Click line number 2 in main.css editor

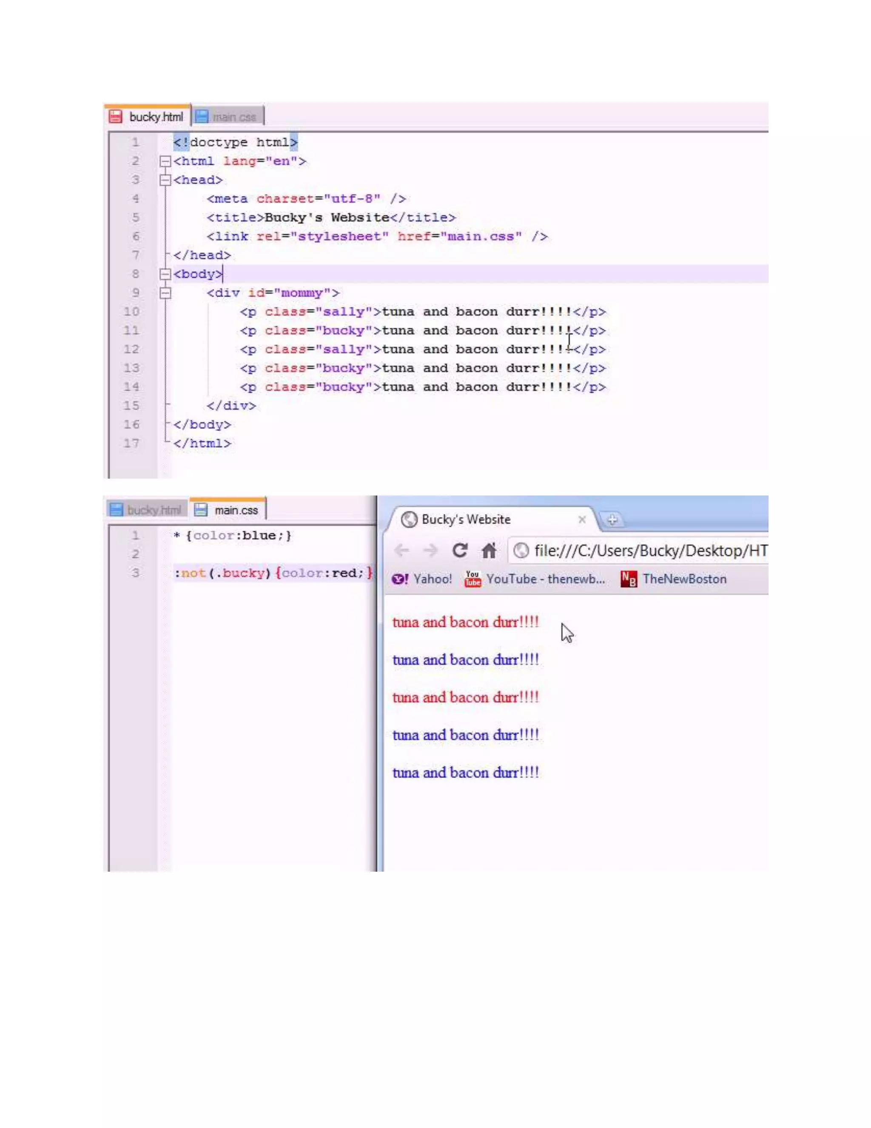point(135,554)
